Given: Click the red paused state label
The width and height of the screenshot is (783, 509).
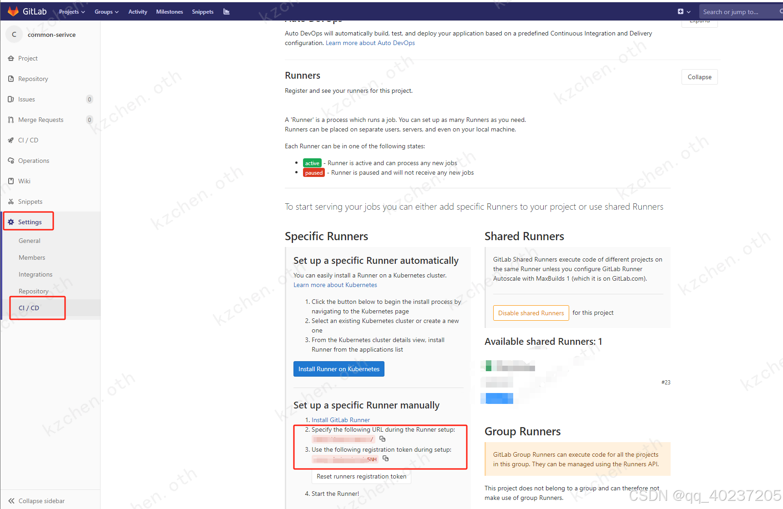Looking at the screenshot, I should point(314,173).
